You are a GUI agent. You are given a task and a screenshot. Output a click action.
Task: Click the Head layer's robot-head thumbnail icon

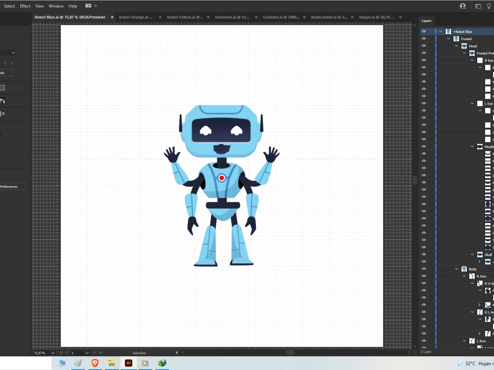[464, 46]
